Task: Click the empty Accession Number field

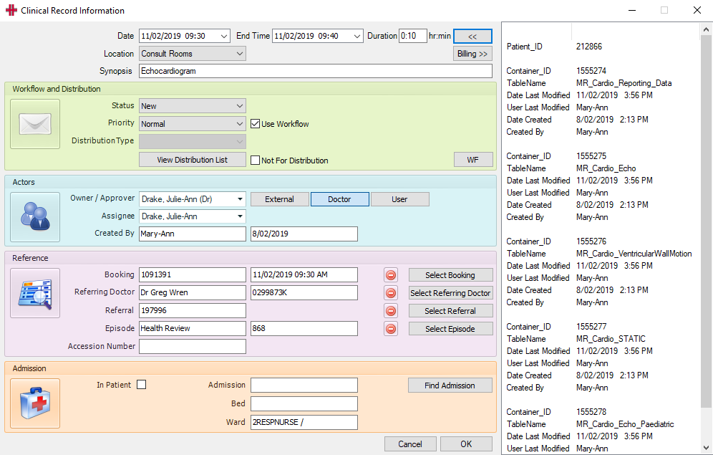Action: pos(193,346)
